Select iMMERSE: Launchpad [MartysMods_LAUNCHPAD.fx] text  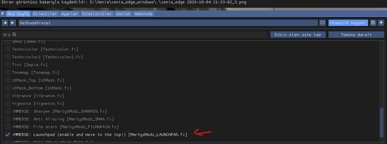[100, 135]
